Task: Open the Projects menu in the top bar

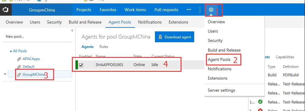Action: tap(84, 10)
